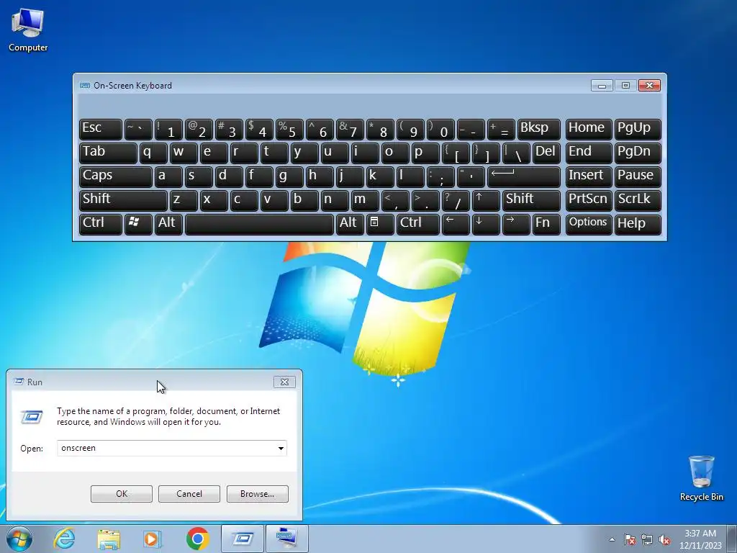This screenshot has width=737, height=553.
Task: Open Windows Media Player from taskbar
Action: tap(153, 539)
